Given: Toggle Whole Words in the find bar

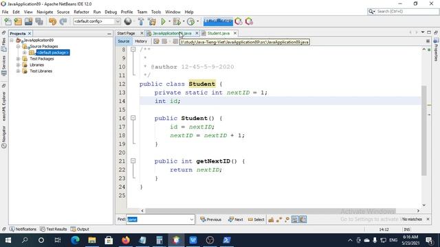Looking at the screenshot, I should [x=279, y=220].
